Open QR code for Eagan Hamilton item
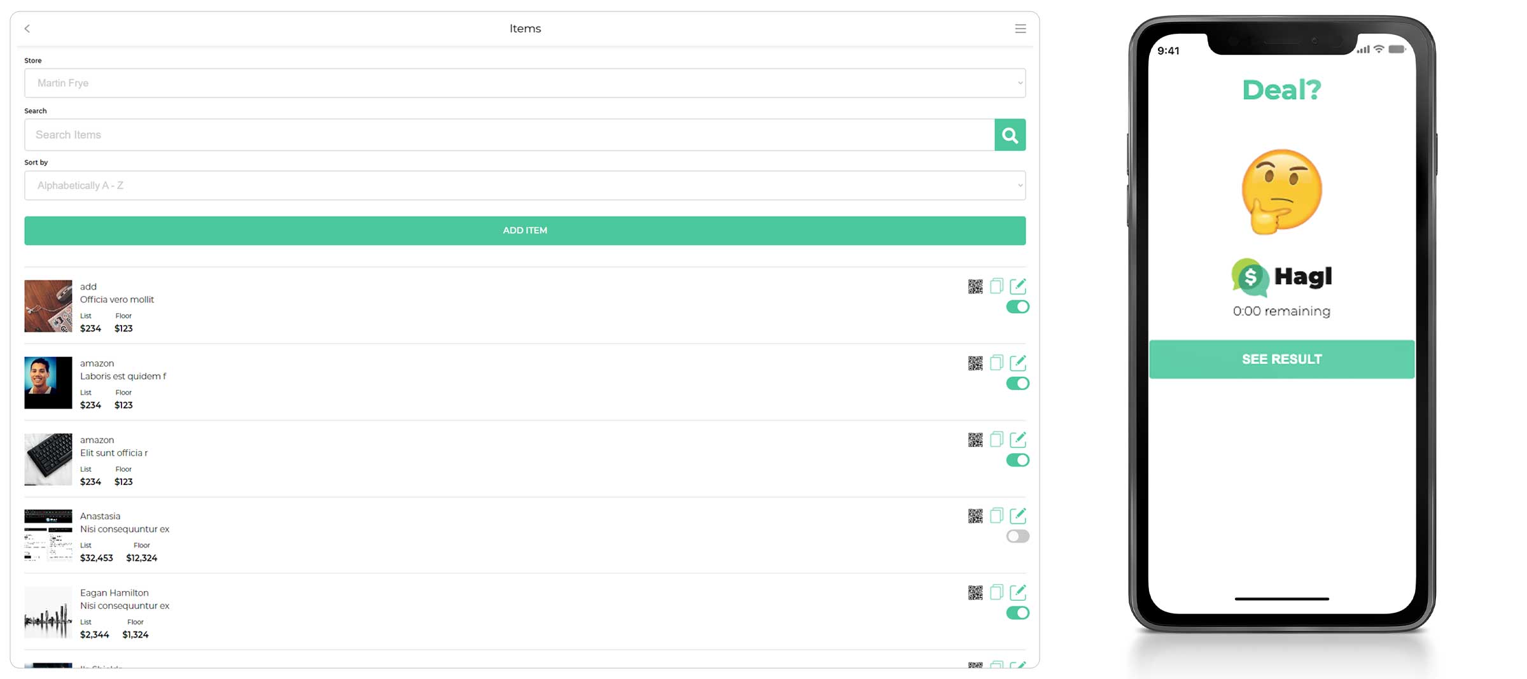The width and height of the screenshot is (1527, 679). [975, 592]
